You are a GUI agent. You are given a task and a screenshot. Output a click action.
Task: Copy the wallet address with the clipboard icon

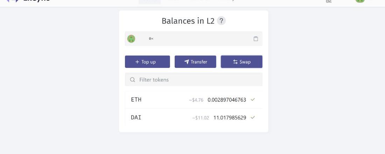(x=256, y=39)
